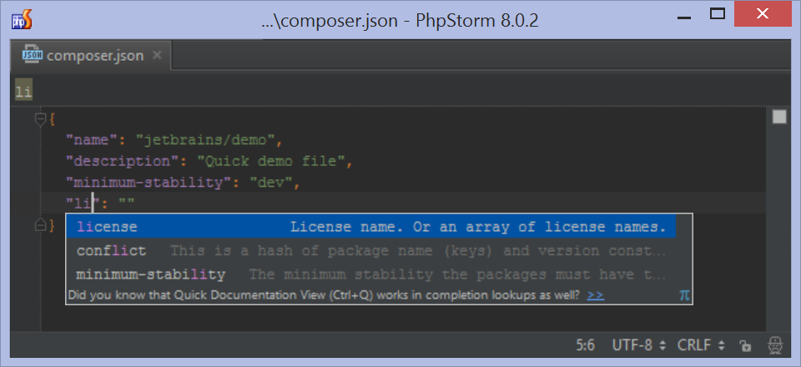Click the pi icon in completion popup
This screenshot has width=801, height=367.
point(684,295)
